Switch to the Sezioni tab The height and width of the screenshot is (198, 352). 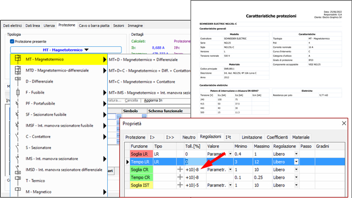click(119, 26)
